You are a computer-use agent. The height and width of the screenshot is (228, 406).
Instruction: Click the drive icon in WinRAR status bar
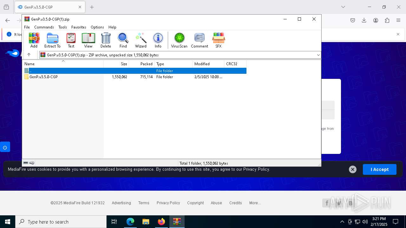(x=26, y=163)
